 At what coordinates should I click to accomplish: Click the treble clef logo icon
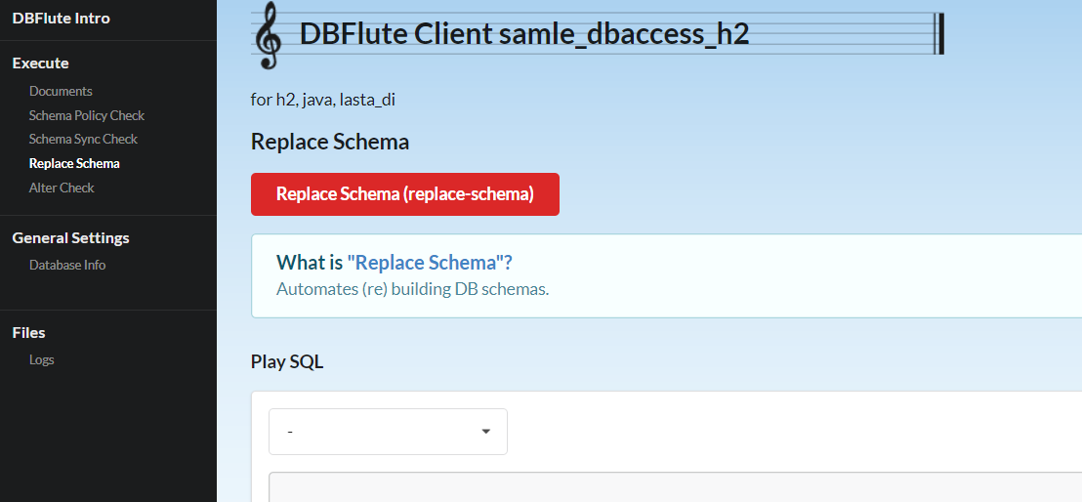[x=268, y=37]
